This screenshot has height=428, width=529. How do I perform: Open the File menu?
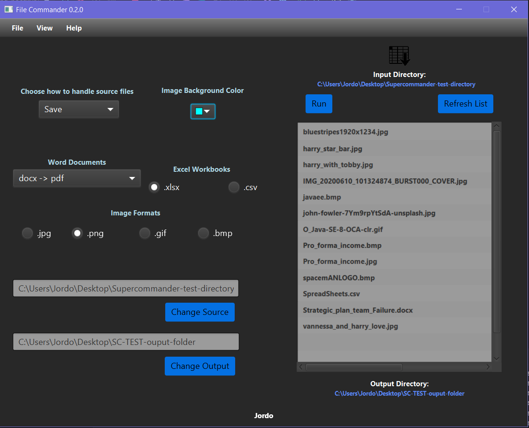point(17,28)
